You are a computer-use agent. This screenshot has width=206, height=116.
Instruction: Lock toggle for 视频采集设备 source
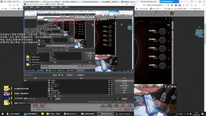(111, 91)
